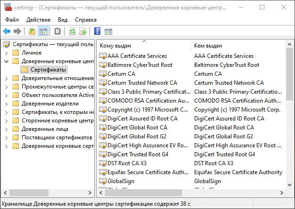Click the Forward arrow toolbar icon
Viewport: 295px width, 209px height.
click(x=17, y=31)
